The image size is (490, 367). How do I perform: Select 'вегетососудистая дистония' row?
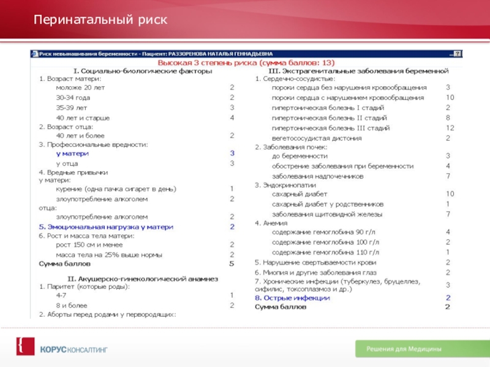pos(317,138)
